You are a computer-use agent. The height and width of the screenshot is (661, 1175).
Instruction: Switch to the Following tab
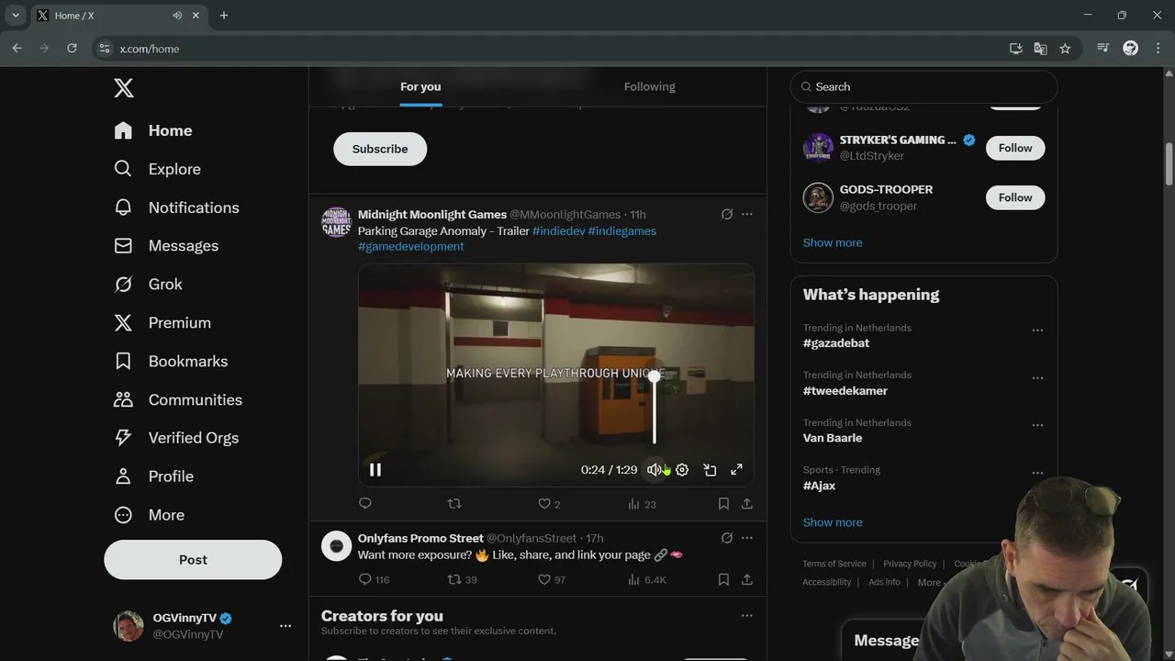[x=650, y=86]
